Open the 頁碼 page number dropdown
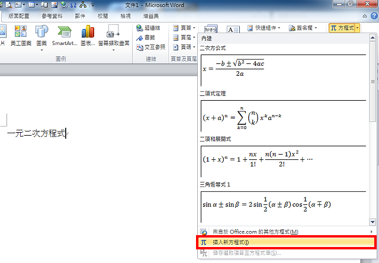This screenshot has height=263, width=379. tap(184, 47)
